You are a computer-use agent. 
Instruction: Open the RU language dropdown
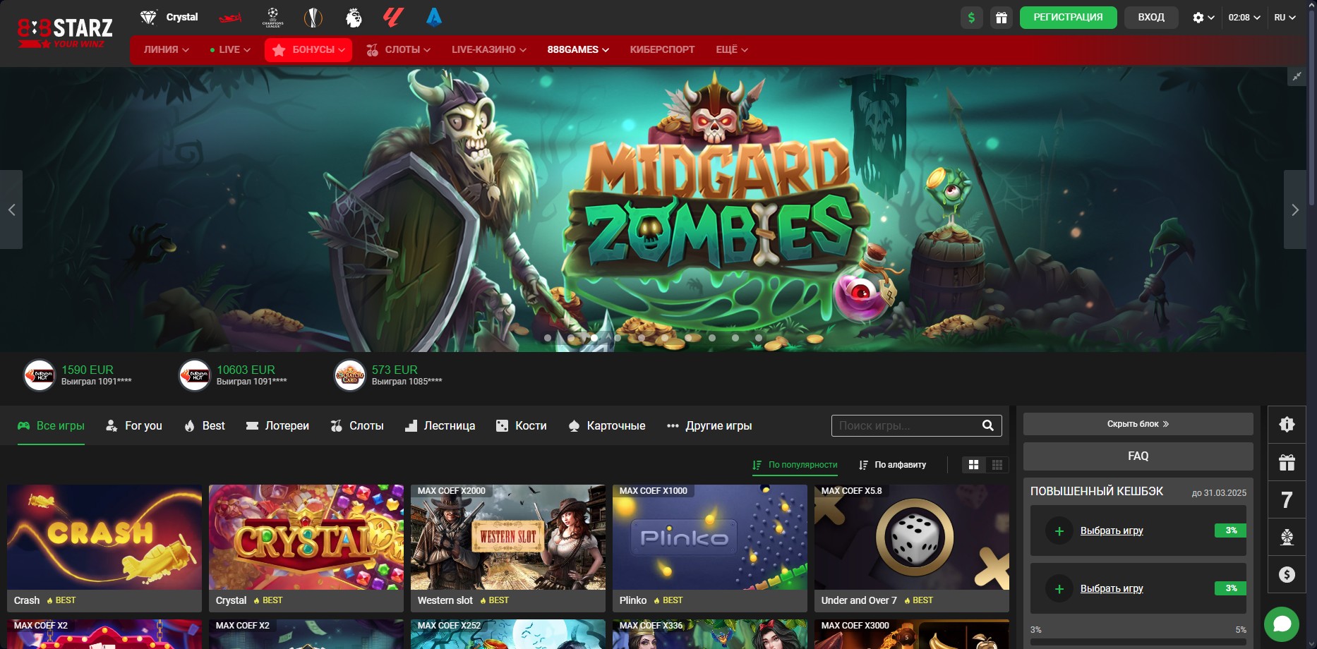tap(1285, 18)
